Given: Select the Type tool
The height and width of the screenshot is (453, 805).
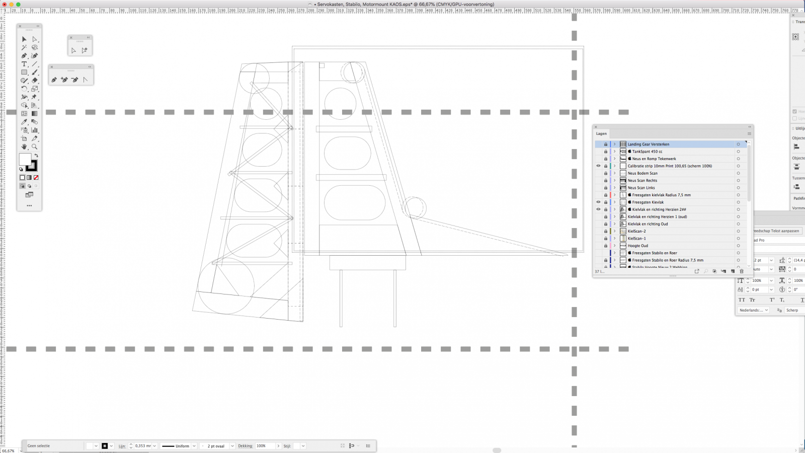Looking at the screenshot, I should point(24,64).
